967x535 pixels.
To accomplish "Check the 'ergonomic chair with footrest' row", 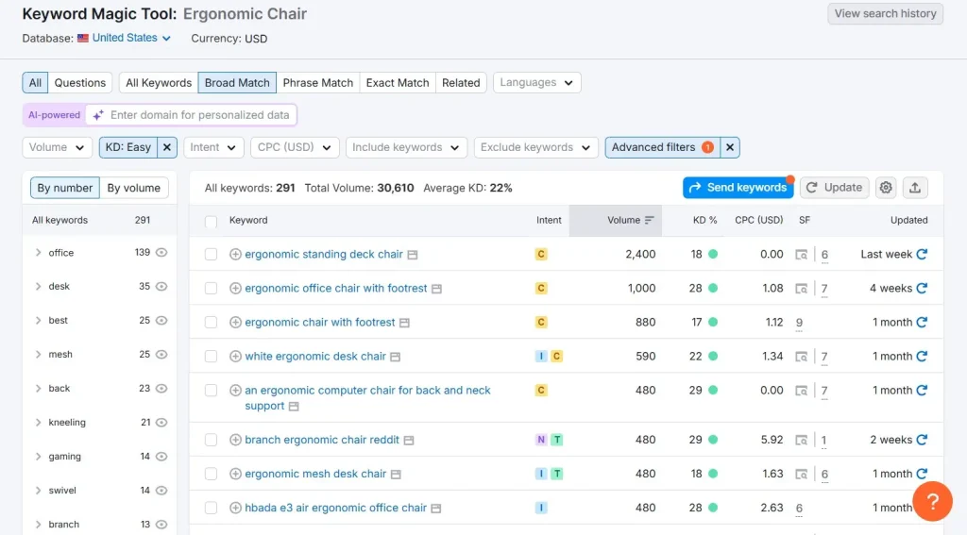I will pos(211,322).
